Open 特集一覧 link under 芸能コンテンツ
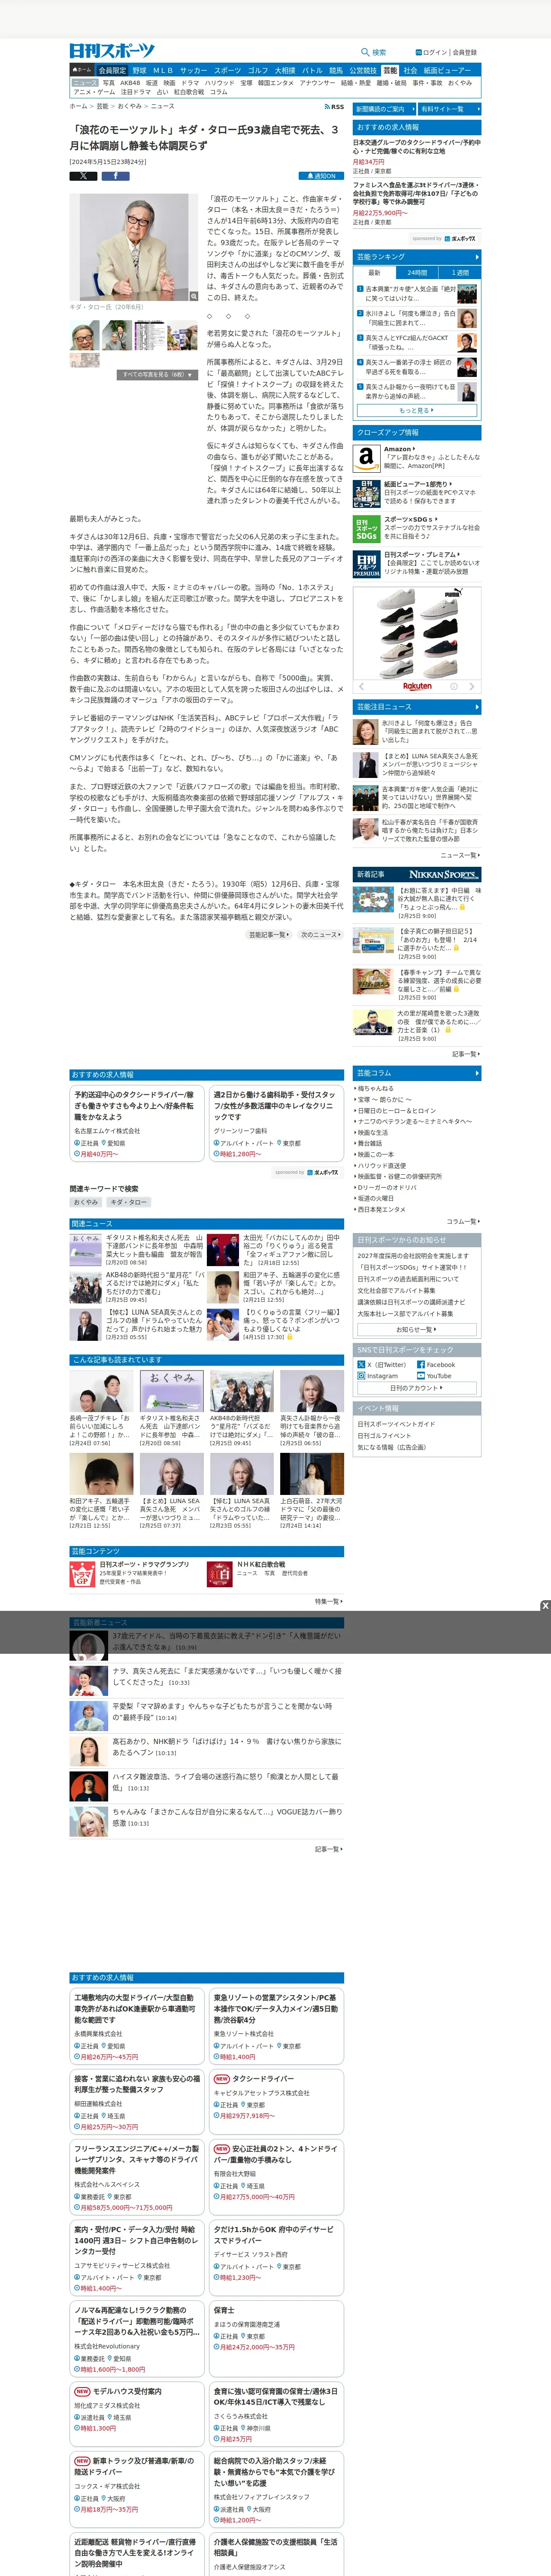The height and width of the screenshot is (2576, 551). (x=329, y=1601)
